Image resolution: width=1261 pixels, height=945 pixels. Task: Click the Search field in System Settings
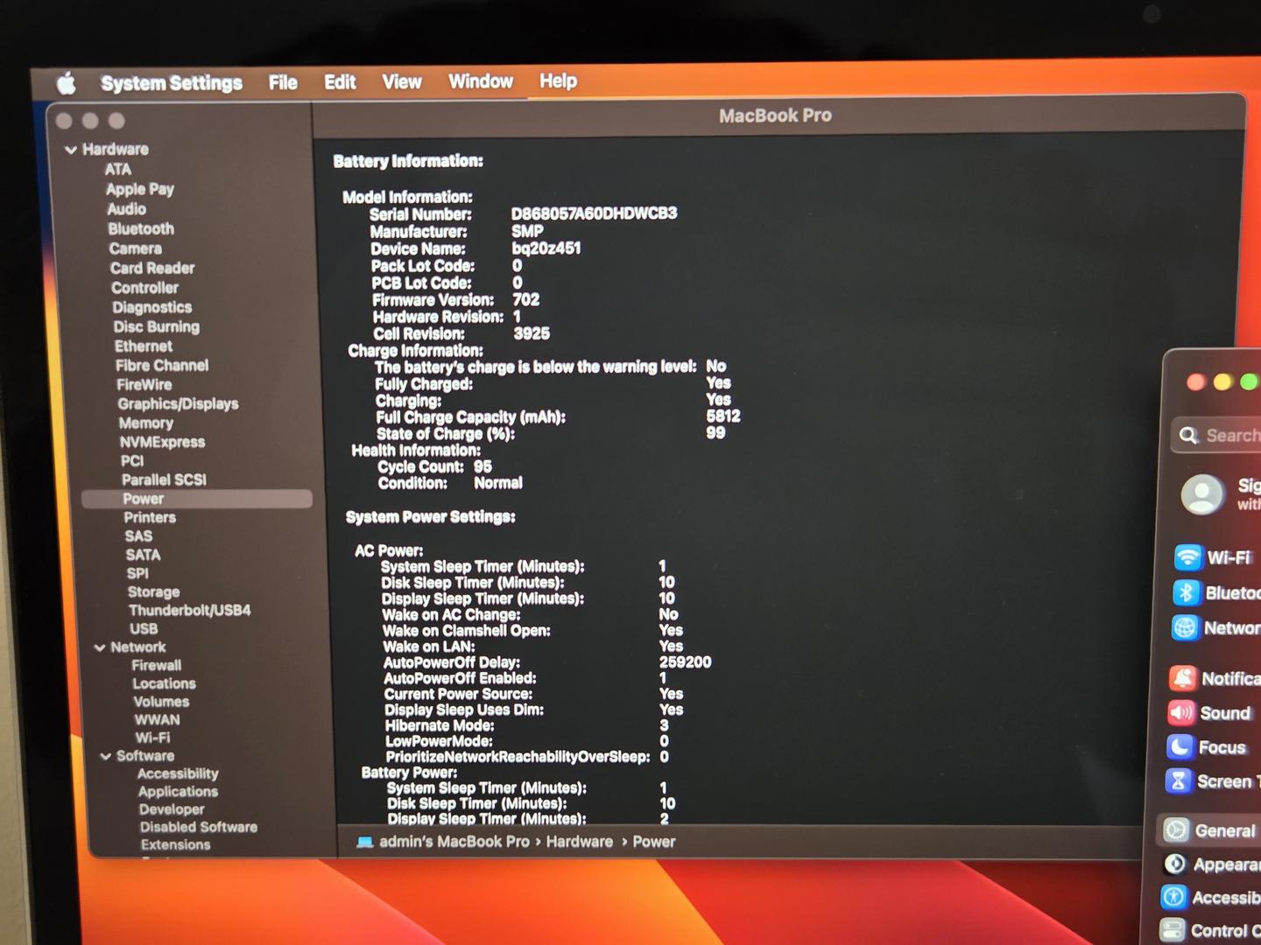coord(1226,435)
